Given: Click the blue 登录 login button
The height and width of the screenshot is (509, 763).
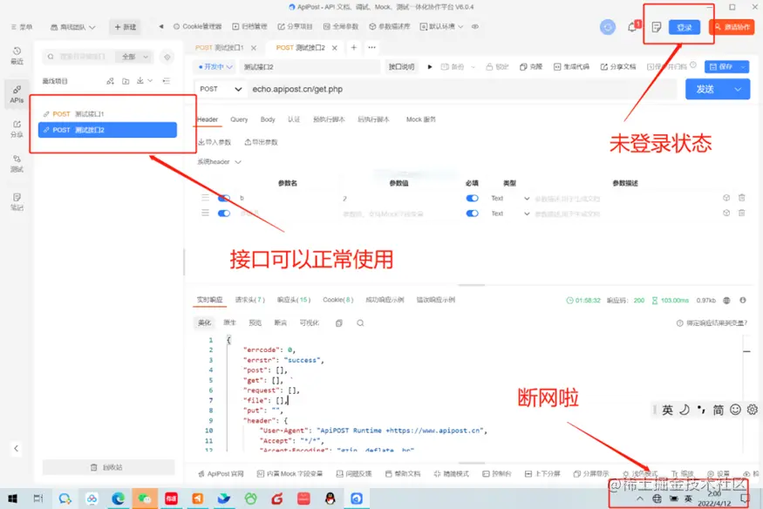Looking at the screenshot, I should pos(685,27).
